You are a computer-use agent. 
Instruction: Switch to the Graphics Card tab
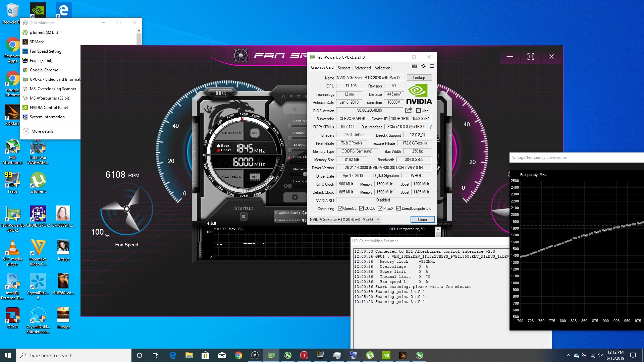tap(322, 67)
